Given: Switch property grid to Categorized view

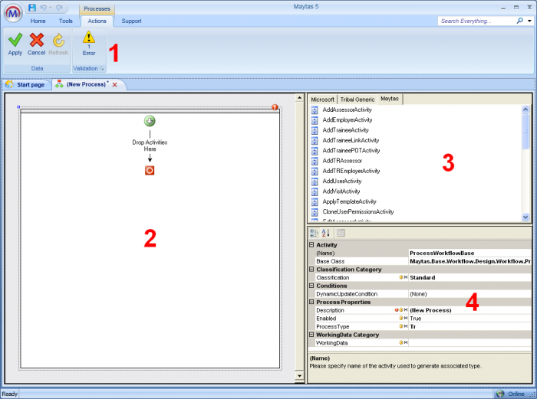Looking at the screenshot, I should tap(315, 233).
